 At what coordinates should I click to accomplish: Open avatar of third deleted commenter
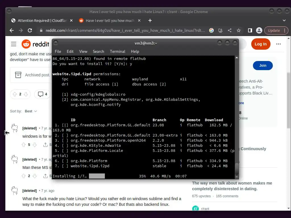click(x=14, y=190)
